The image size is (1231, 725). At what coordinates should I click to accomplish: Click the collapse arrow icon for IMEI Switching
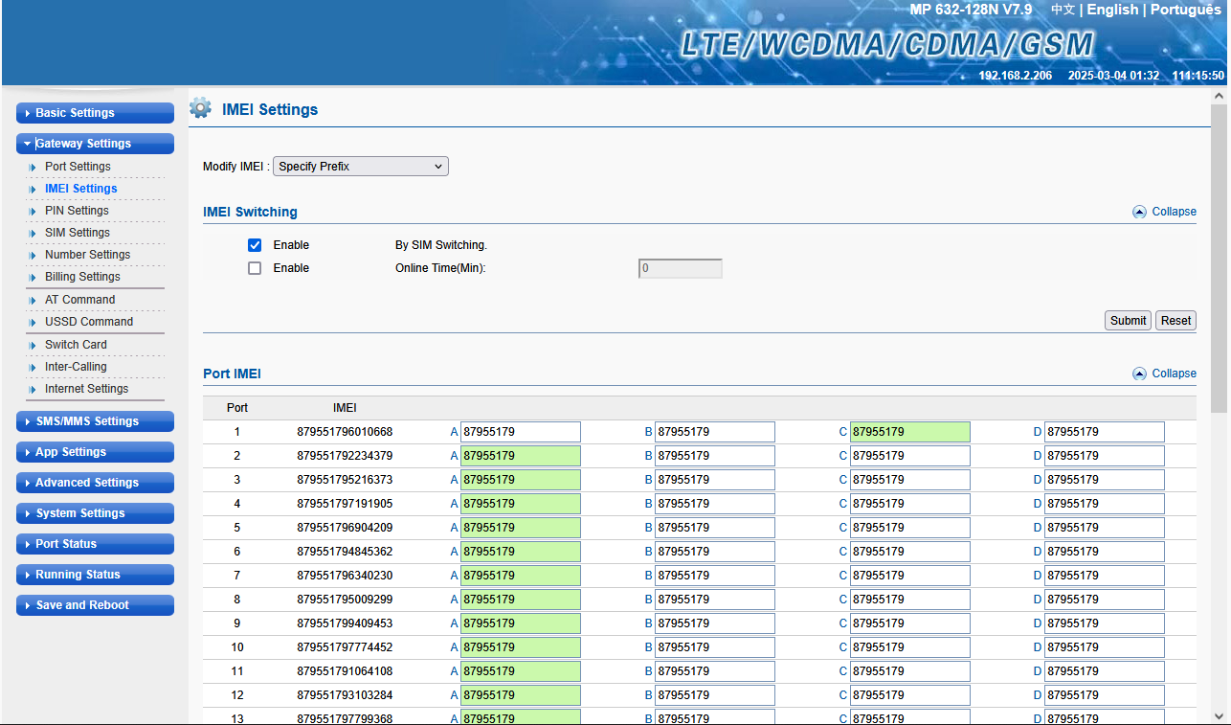tap(1139, 212)
